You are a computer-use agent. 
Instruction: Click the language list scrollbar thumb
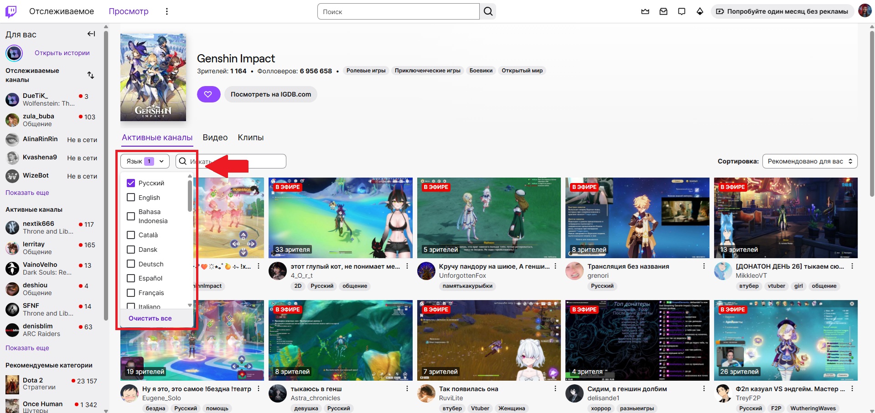[190, 196]
